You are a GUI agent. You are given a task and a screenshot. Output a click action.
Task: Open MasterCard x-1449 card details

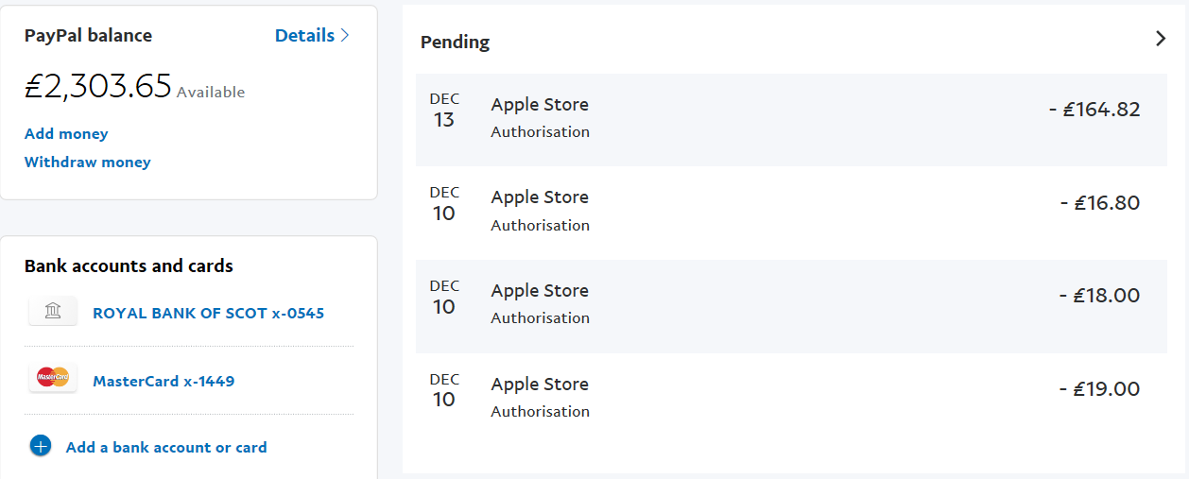164,381
